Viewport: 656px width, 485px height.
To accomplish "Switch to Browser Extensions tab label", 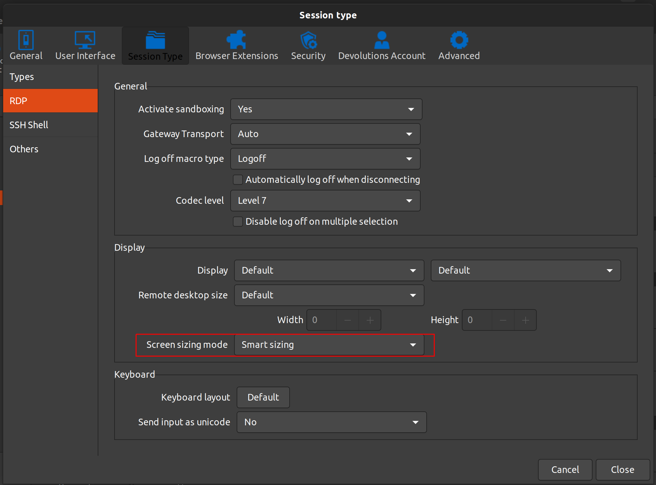I will 237,56.
